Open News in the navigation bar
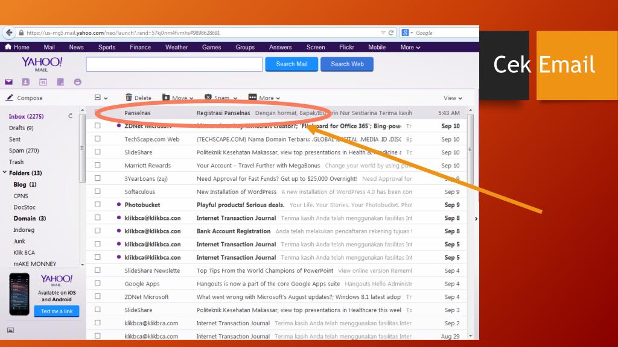 76,47
